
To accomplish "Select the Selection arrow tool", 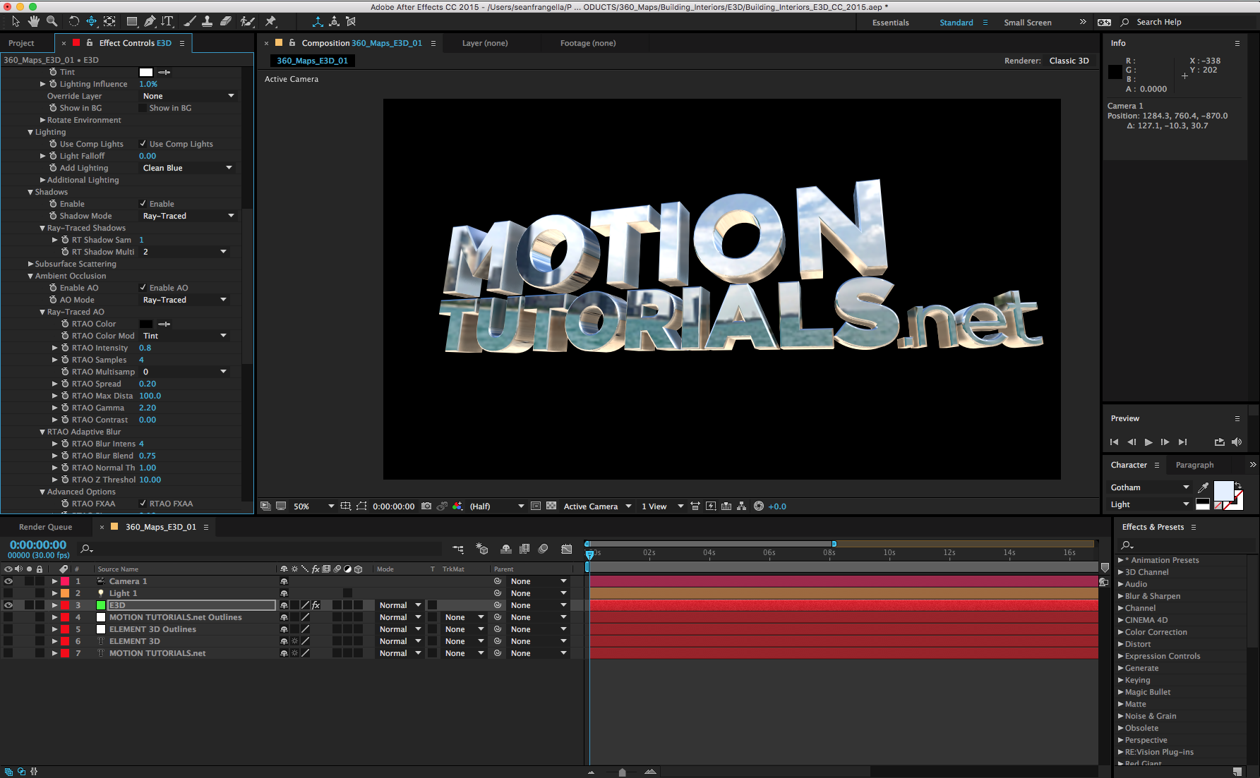I will (16, 22).
